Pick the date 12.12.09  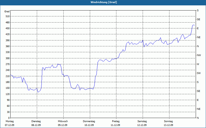pyautogui.click(x=142, y=125)
